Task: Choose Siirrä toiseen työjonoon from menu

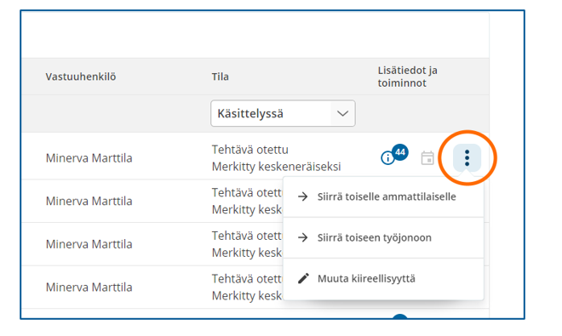Action: [383, 237]
